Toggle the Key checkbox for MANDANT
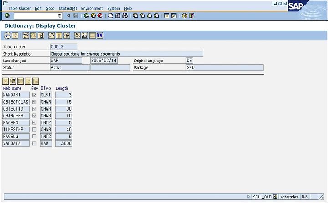 (34, 95)
